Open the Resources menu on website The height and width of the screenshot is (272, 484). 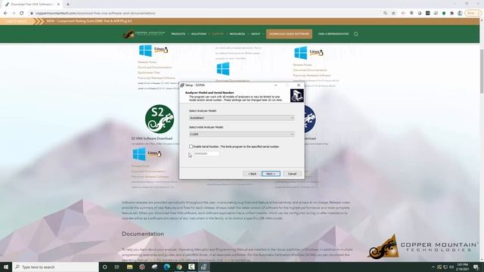(x=237, y=34)
